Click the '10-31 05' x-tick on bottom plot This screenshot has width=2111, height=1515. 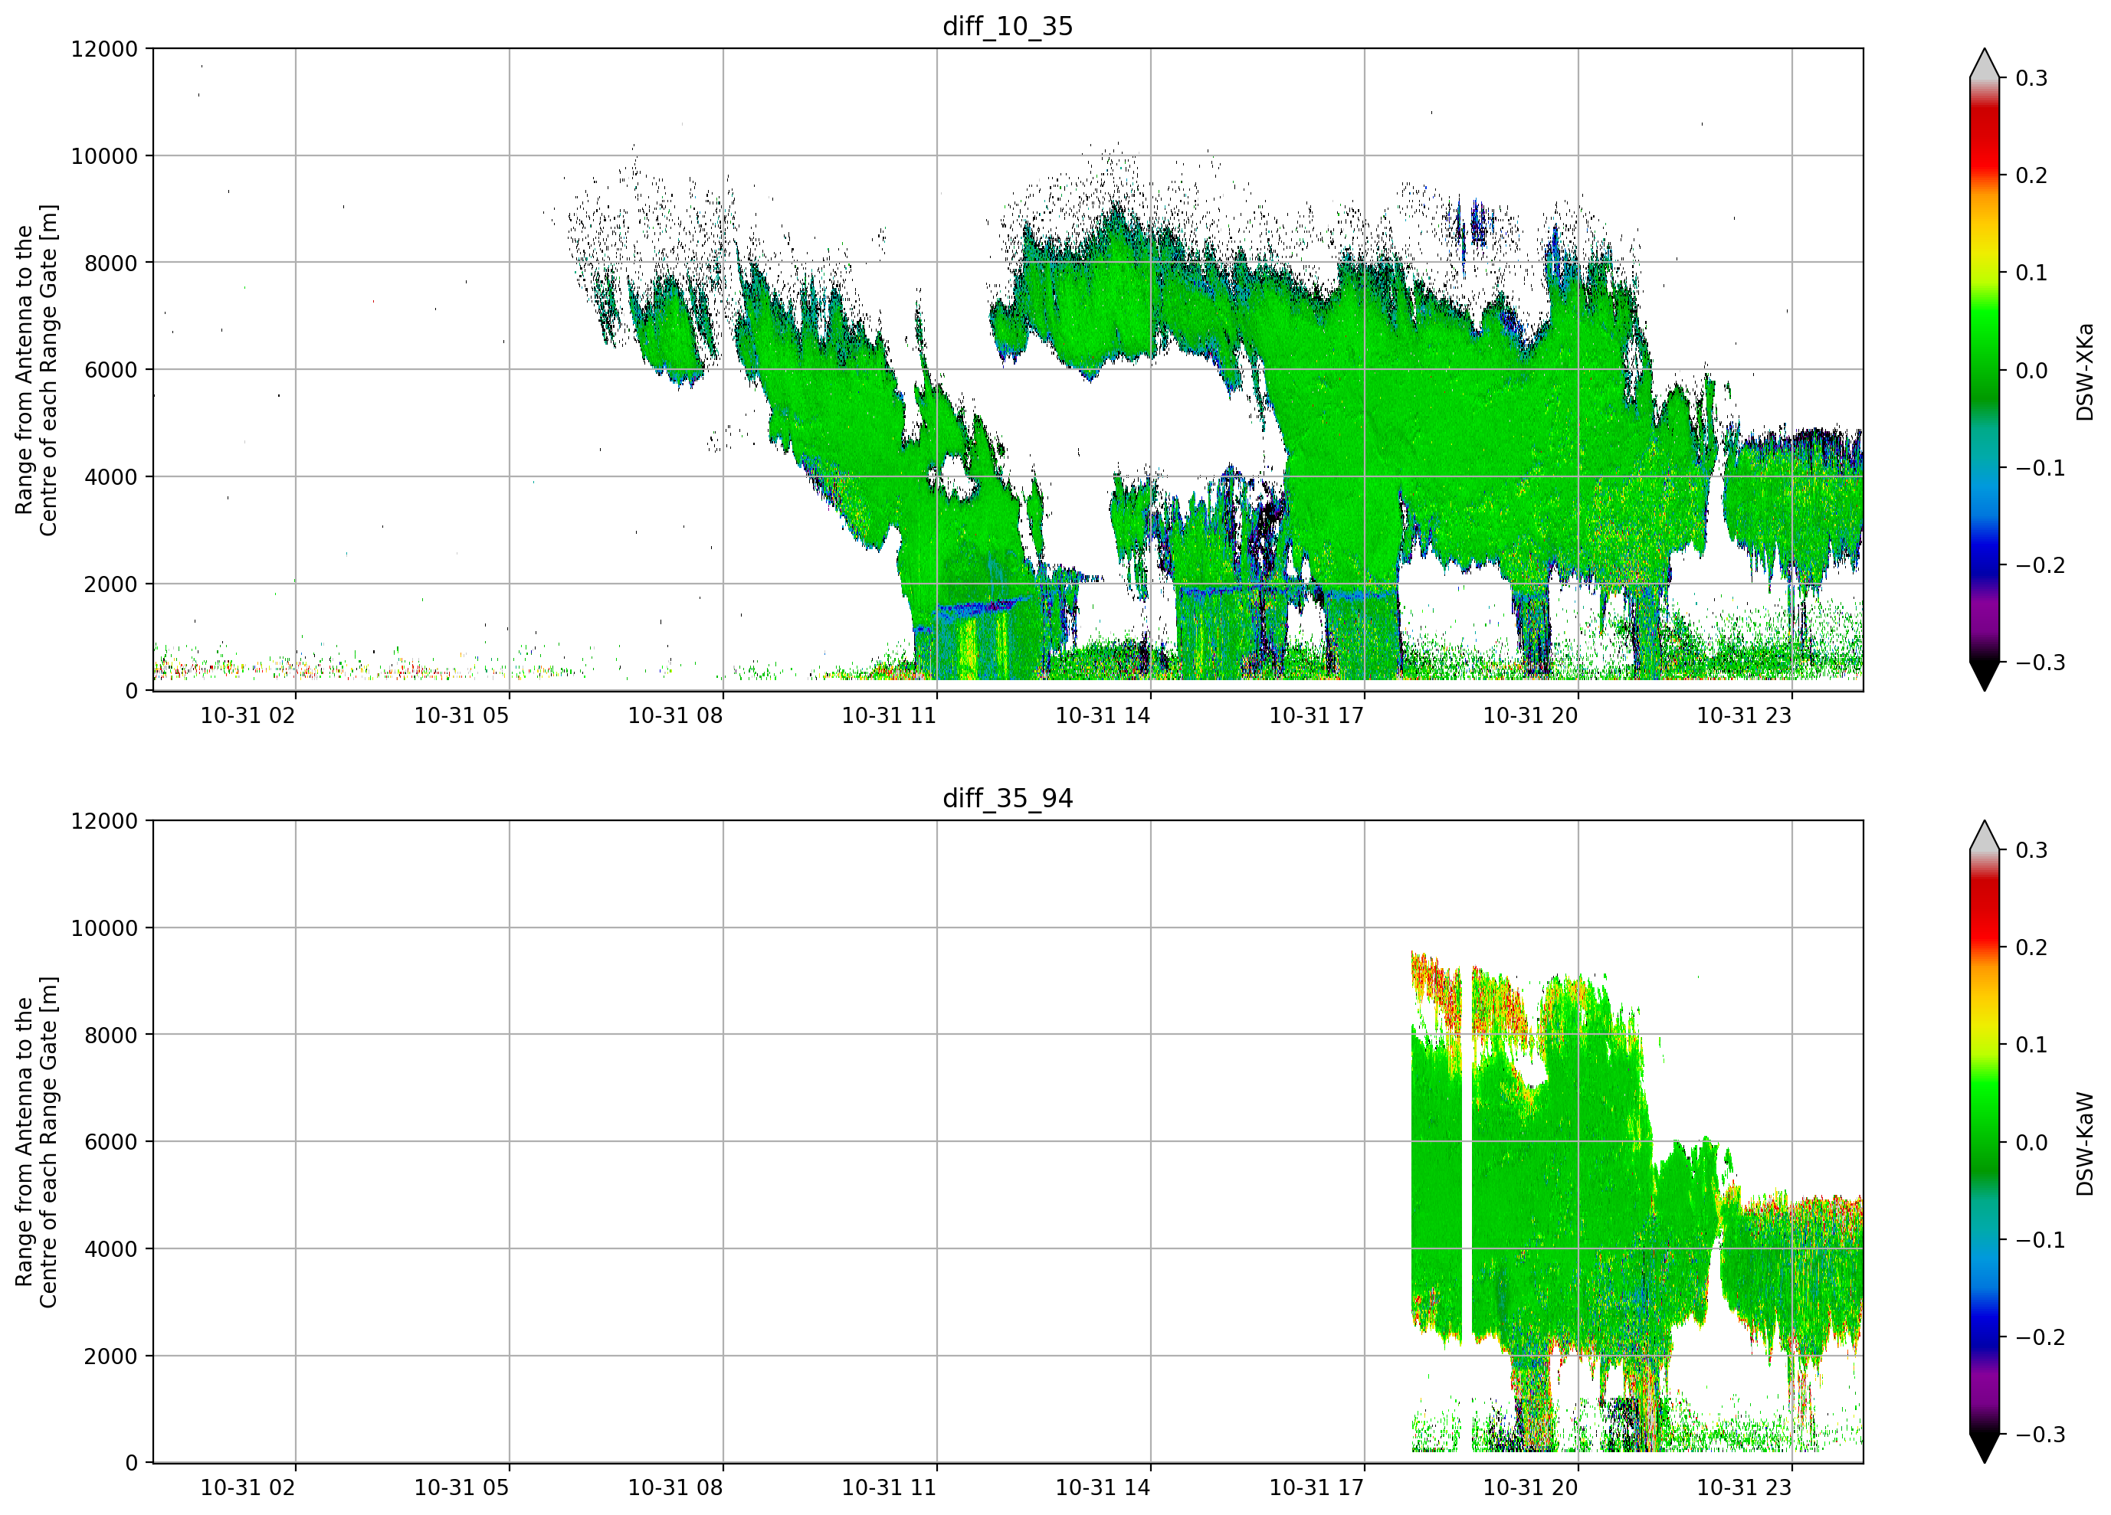pos(462,1488)
